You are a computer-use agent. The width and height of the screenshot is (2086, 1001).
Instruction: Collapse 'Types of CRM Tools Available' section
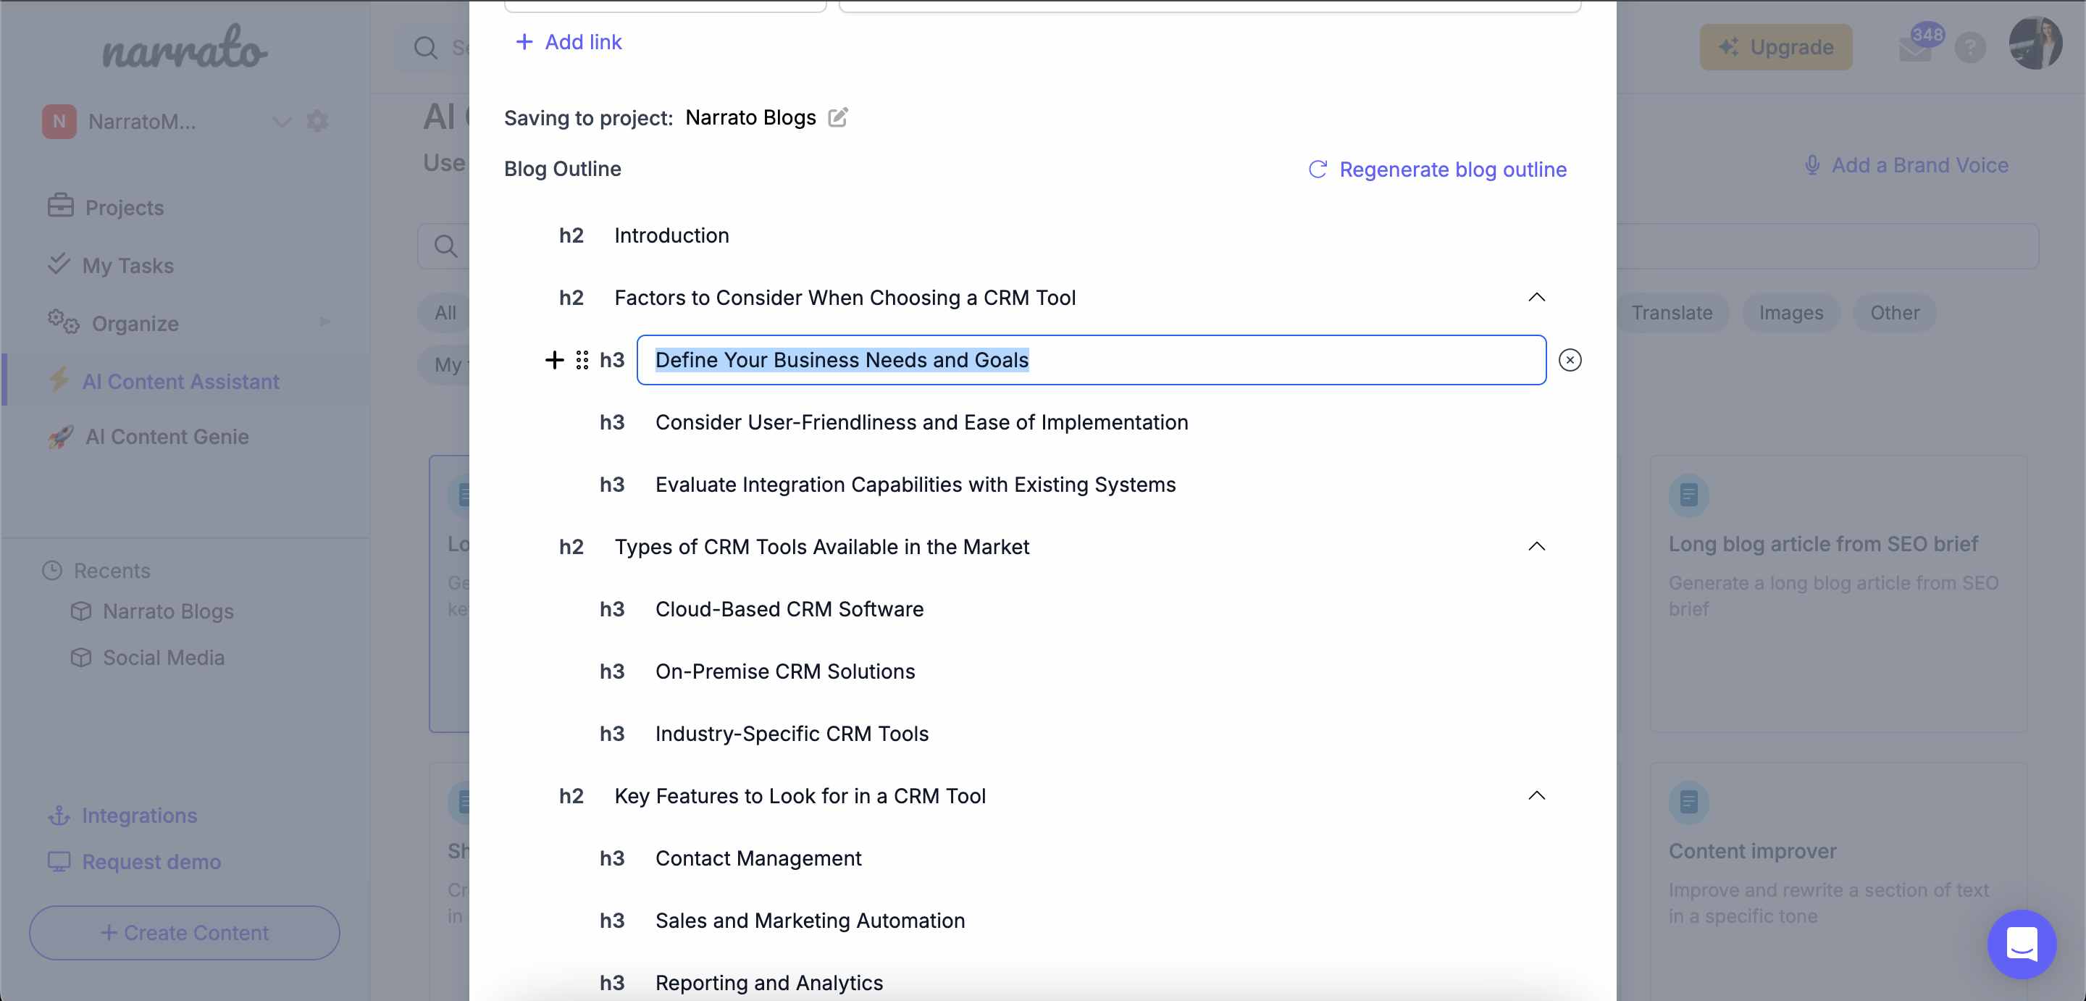click(1536, 547)
